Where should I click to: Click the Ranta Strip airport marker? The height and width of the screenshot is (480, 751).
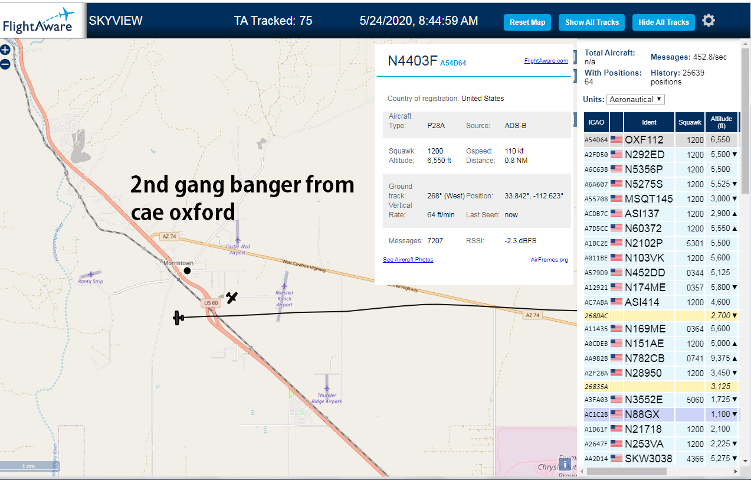90,275
